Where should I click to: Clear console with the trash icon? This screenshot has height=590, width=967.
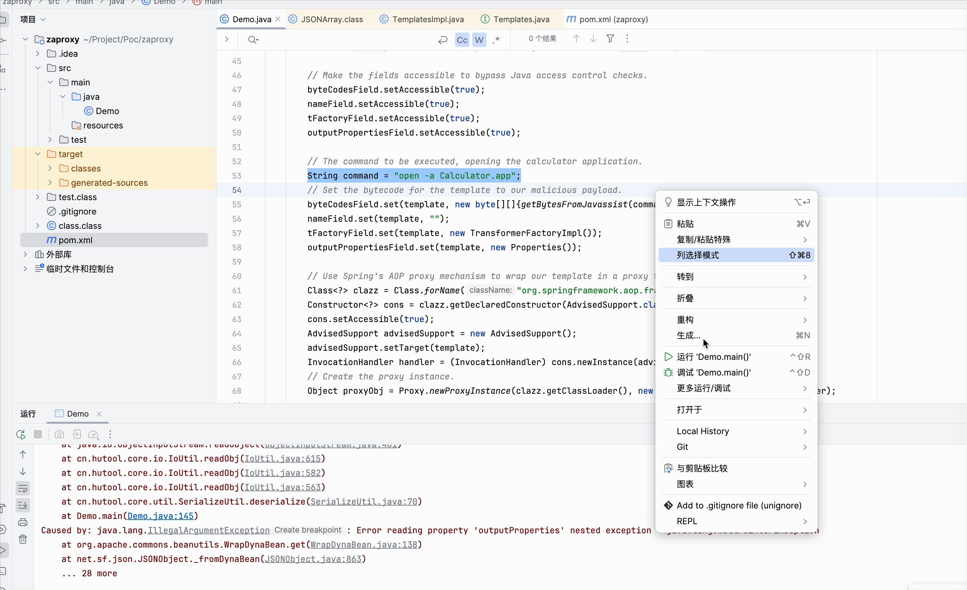(23, 539)
